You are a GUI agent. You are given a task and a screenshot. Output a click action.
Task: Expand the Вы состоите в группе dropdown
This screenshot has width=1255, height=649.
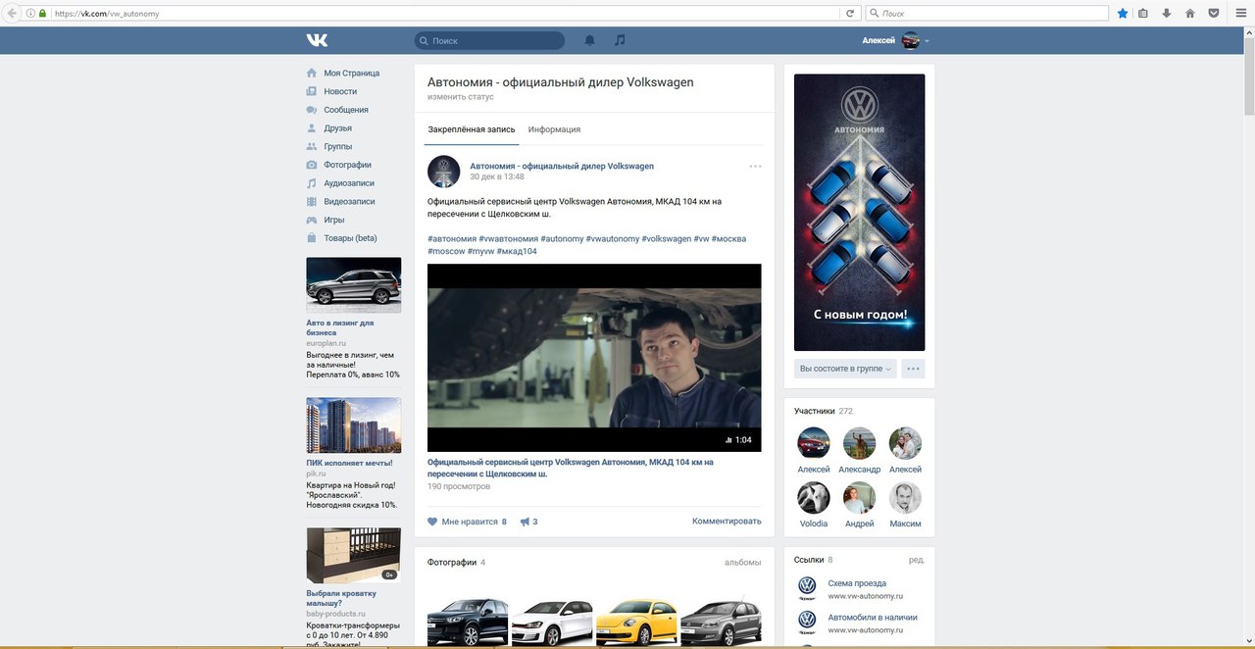coord(845,369)
